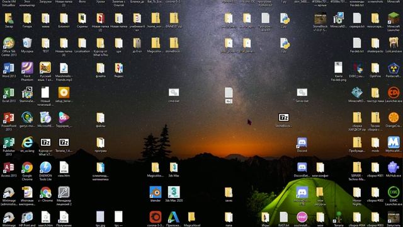Select the флейта folder
This screenshot has height=227, width=403.
click(x=100, y=69)
